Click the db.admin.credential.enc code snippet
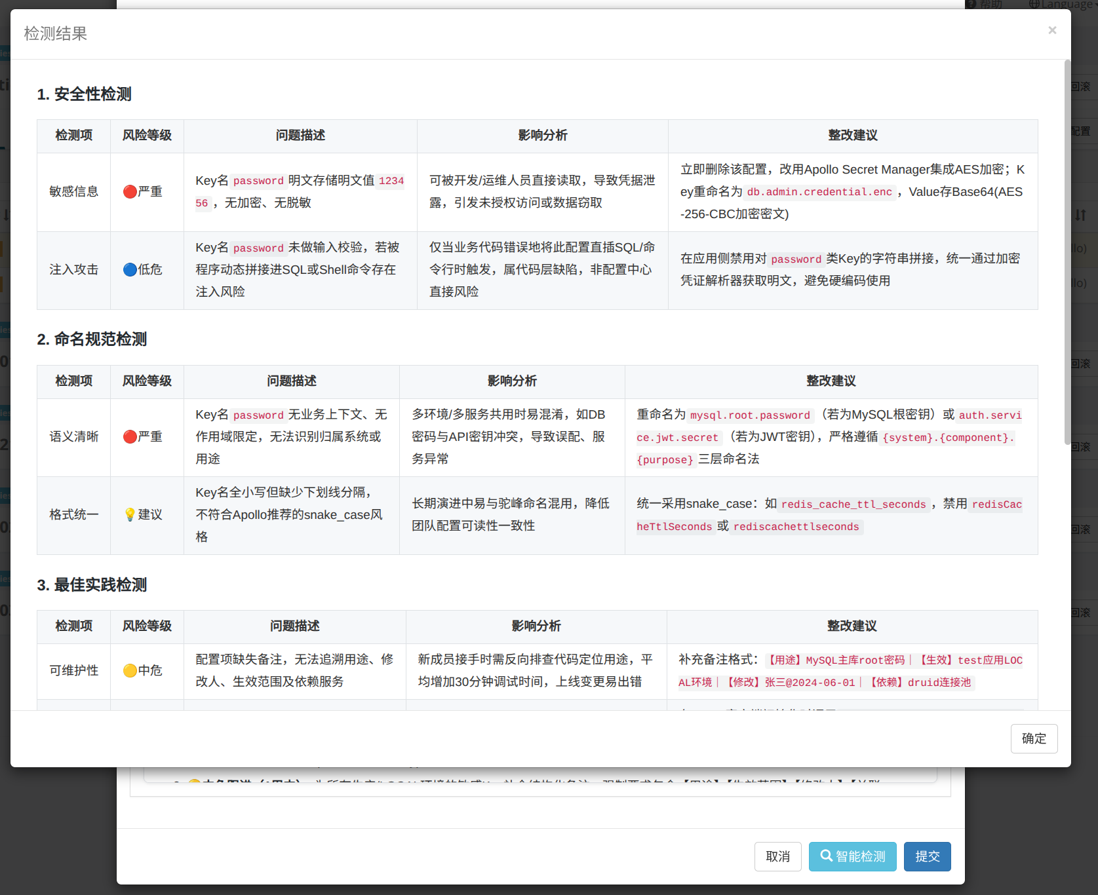The width and height of the screenshot is (1098, 895). pyautogui.click(x=819, y=192)
